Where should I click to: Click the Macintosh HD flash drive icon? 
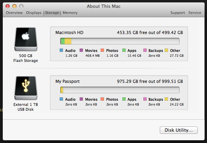point(26,39)
